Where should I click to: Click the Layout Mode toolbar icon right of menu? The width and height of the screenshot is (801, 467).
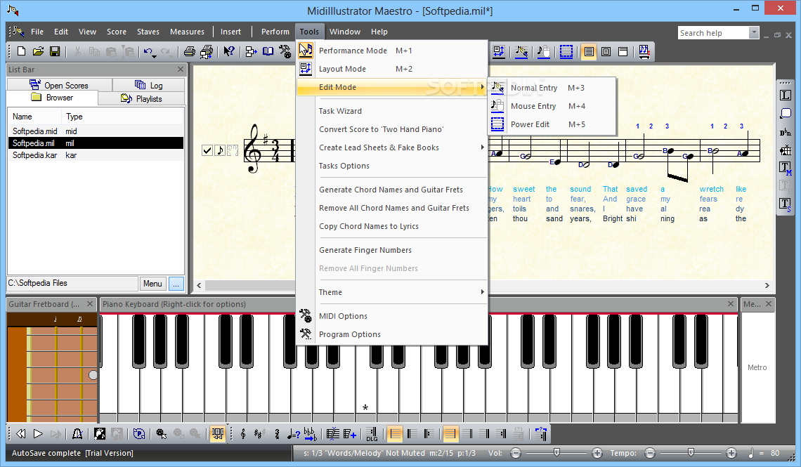coord(499,51)
